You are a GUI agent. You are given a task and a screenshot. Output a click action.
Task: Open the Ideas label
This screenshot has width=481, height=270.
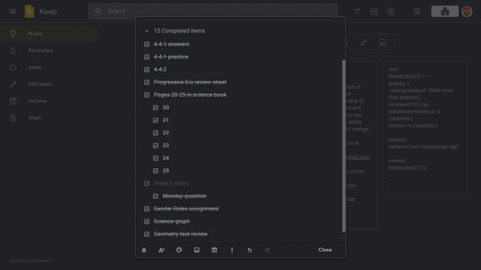49,67
